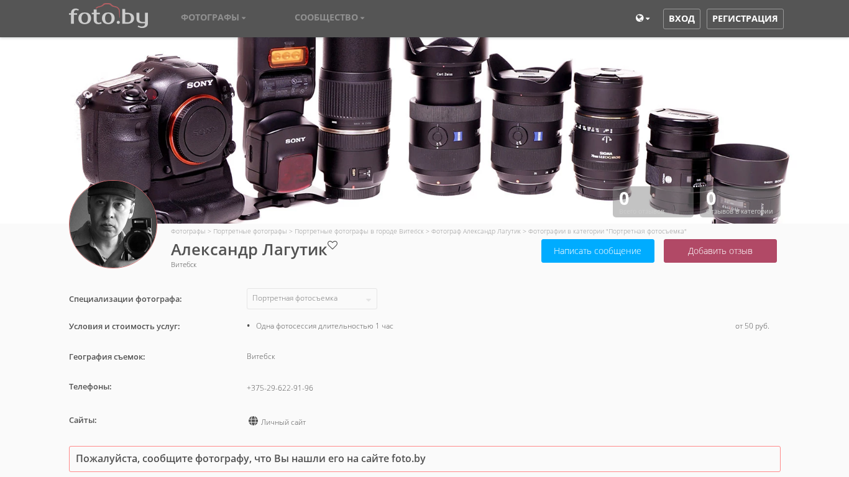
Task: Click the globe icon beside Личный сайт
Action: point(253,421)
